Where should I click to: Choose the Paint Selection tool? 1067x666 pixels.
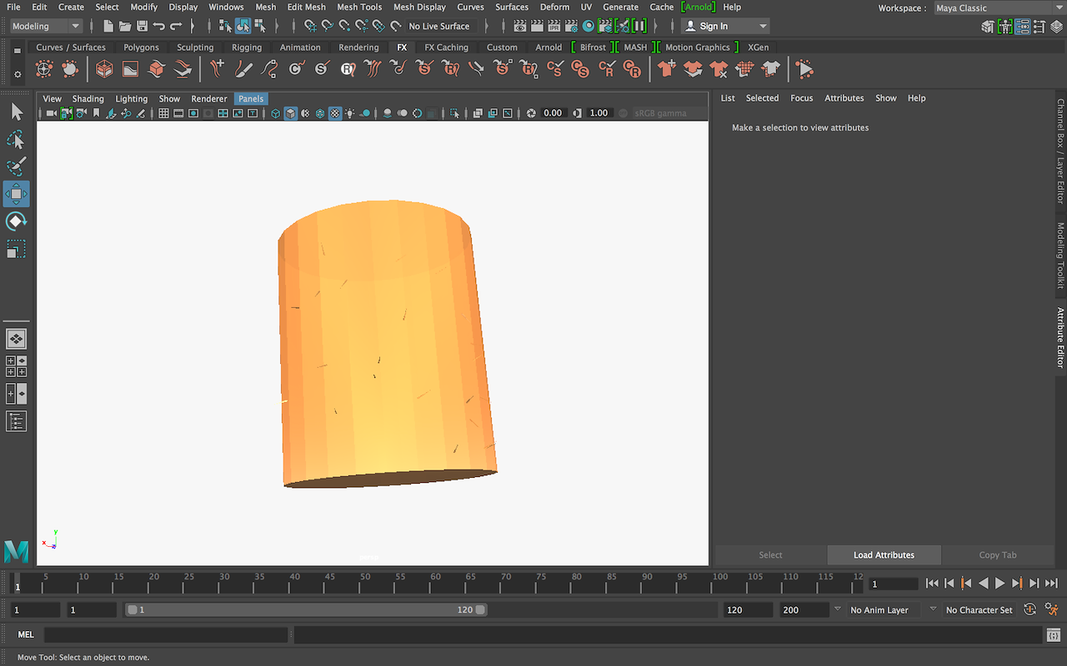pos(17,166)
